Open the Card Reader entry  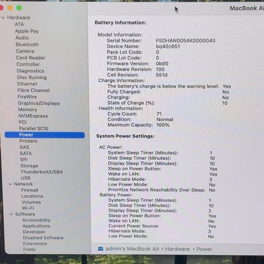pyautogui.click(x=30, y=58)
